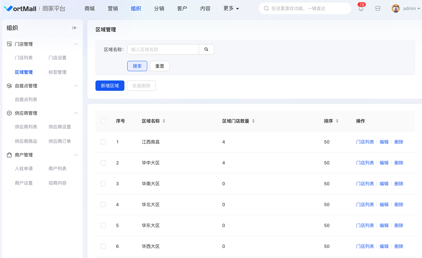Sort by the 排序 column sort icon
422x258 pixels.
pyautogui.click(x=337, y=121)
